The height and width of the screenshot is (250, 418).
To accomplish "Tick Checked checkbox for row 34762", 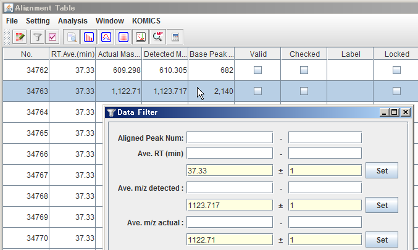I will click(304, 70).
